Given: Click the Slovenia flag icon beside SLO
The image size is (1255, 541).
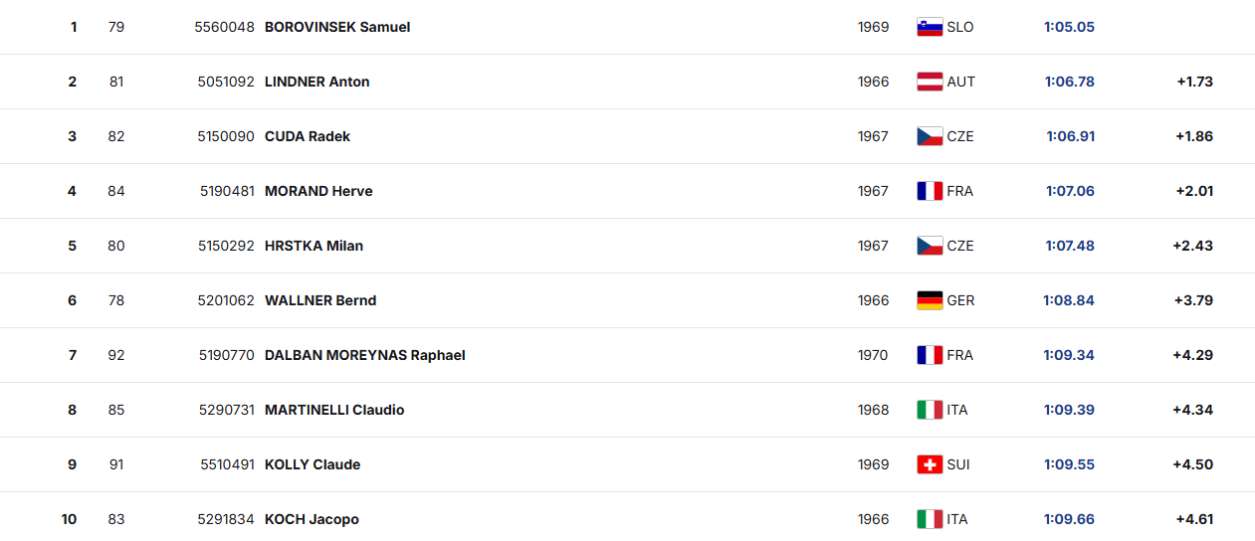Looking at the screenshot, I should [929, 27].
